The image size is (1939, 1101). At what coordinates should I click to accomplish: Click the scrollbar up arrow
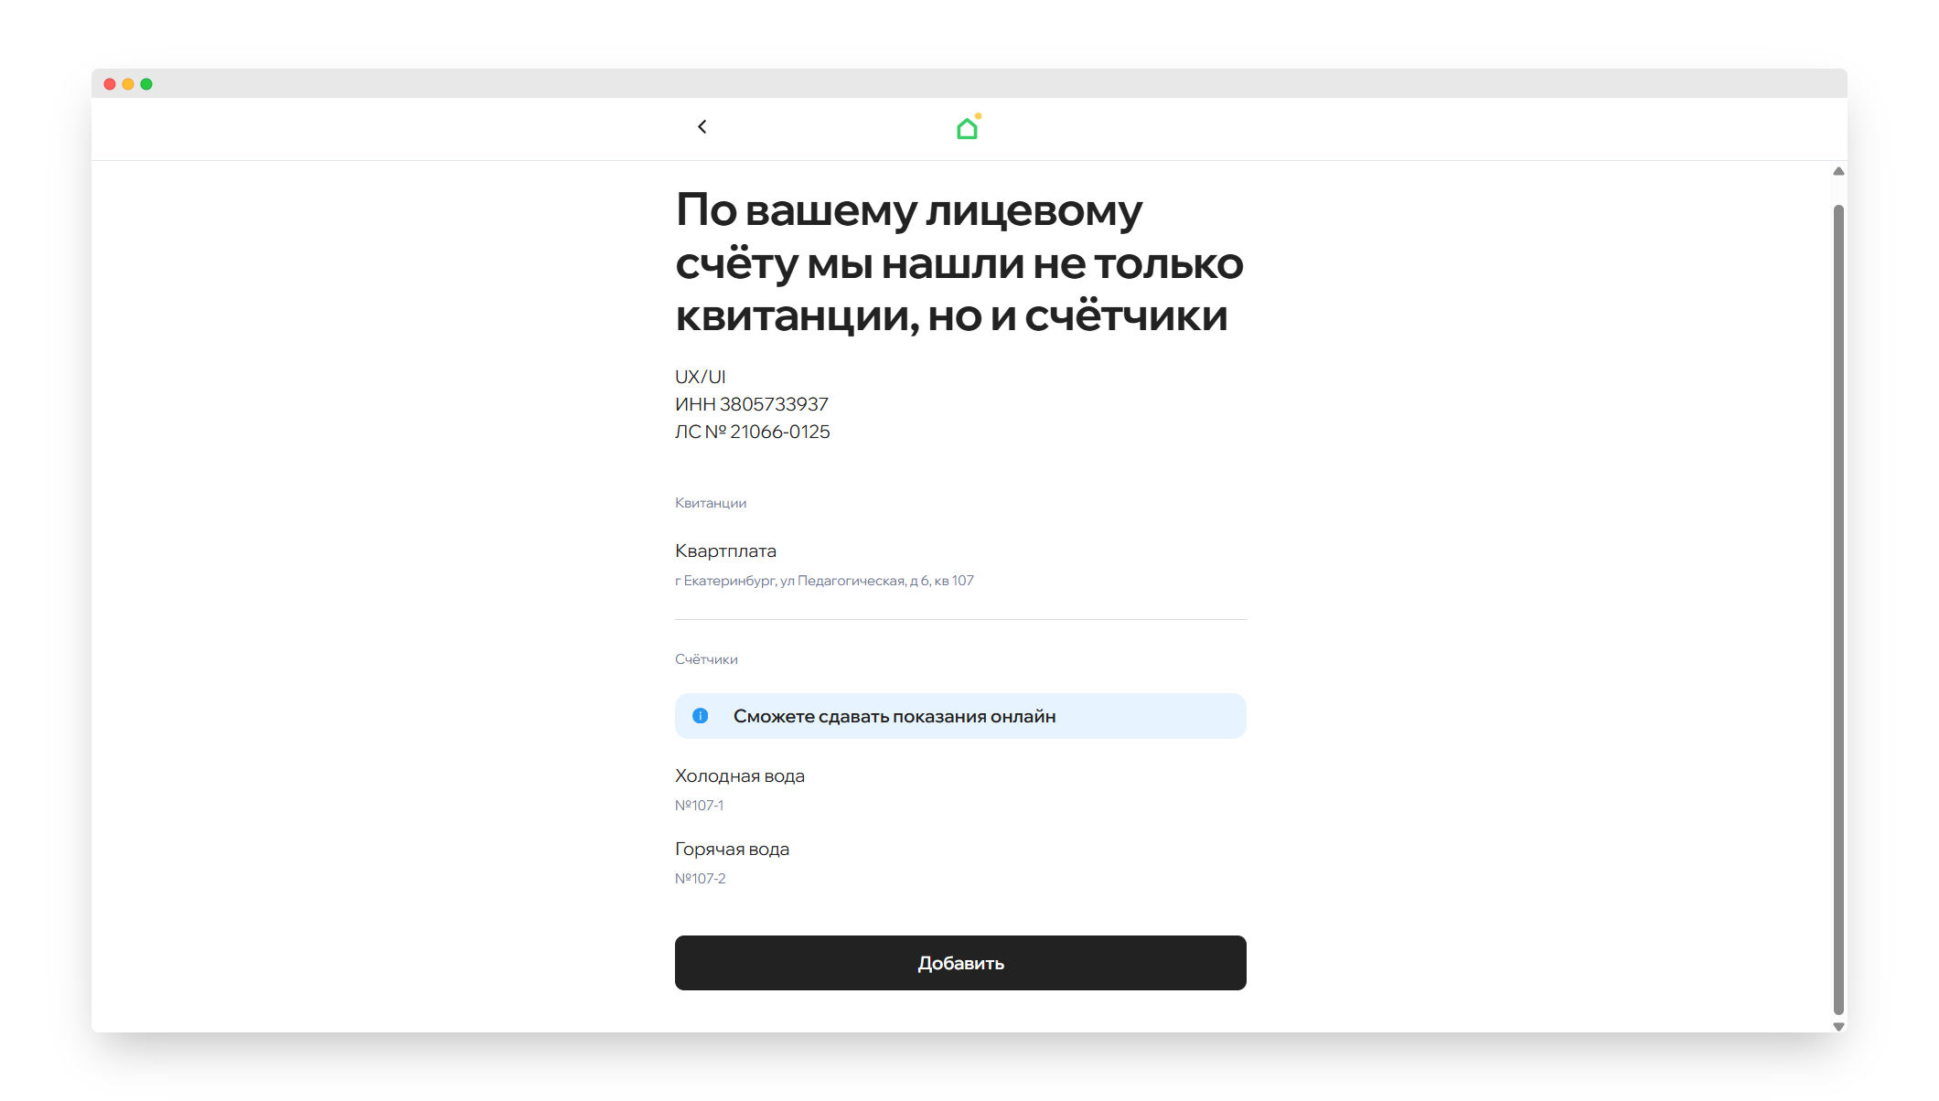click(1838, 172)
